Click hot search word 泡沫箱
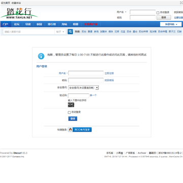The width and height of the screenshot is (183, 183). (x=153, y=32)
